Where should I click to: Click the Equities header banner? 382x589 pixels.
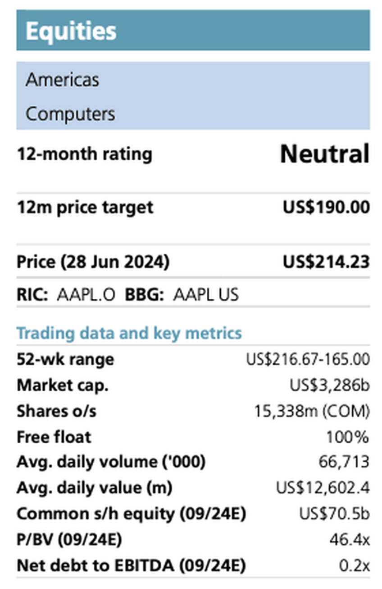[x=193, y=30]
